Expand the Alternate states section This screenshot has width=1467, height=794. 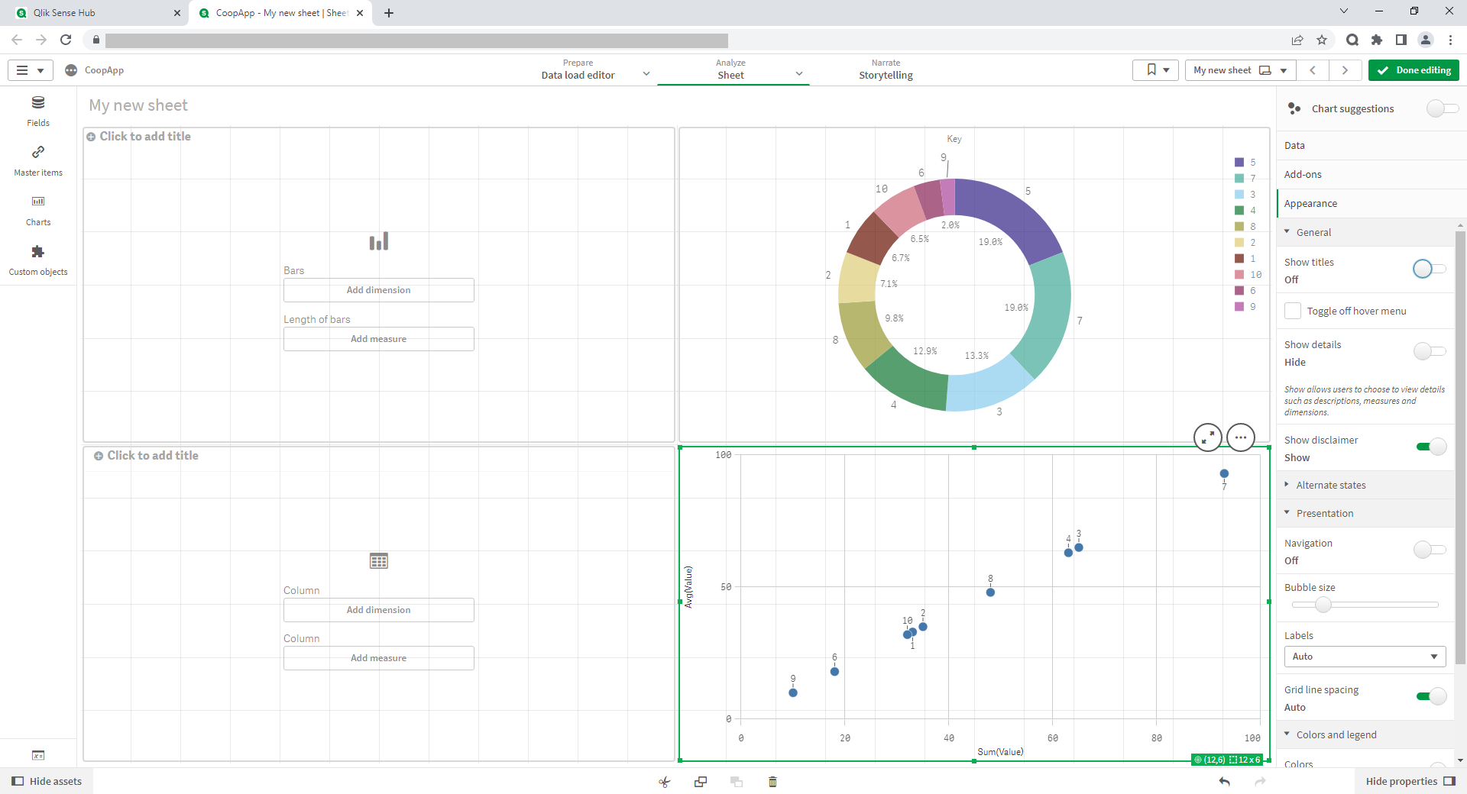click(x=1330, y=485)
